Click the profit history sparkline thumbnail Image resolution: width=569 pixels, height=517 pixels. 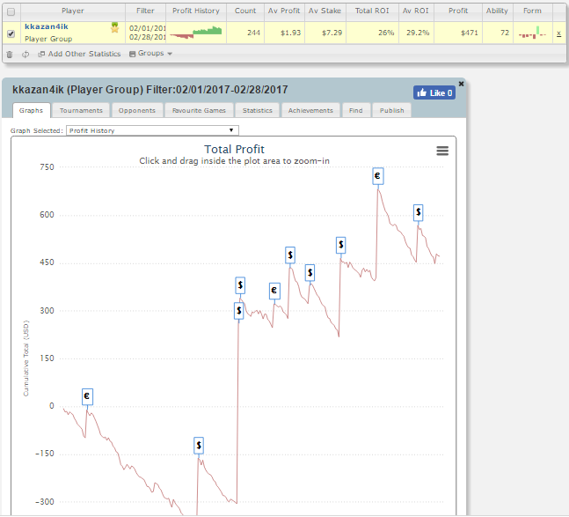point(195,33)
